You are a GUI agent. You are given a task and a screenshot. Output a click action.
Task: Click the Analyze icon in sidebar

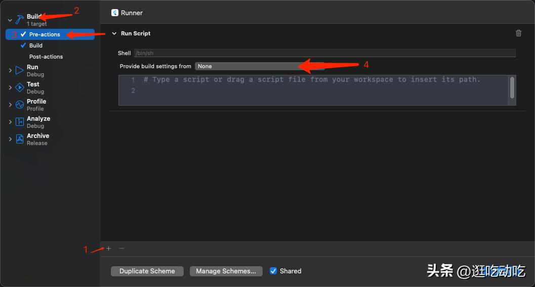(20, 122)
